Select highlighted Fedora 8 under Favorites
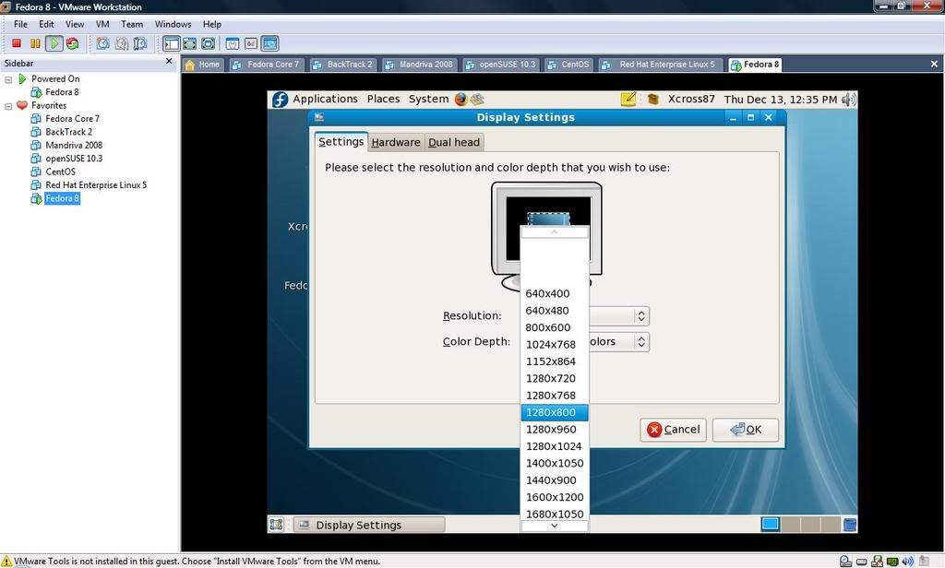This screenshot has height=568, width=945. coord(62,198)
